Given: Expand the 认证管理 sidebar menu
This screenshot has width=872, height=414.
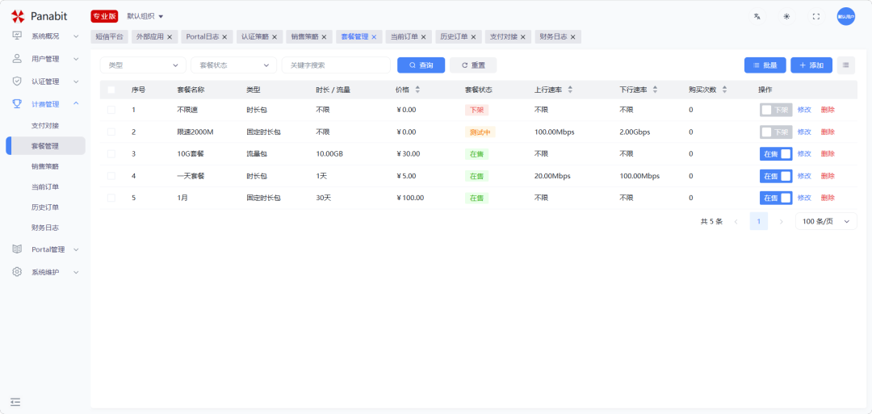Looking at the screenshot, I should 45,82.
